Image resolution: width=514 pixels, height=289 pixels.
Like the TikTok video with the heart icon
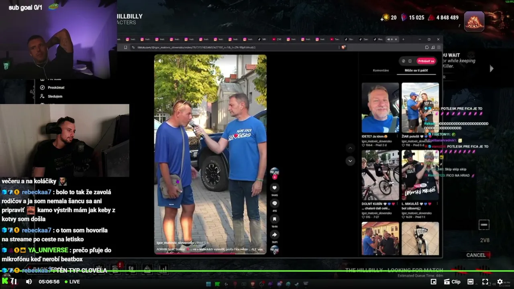[275, 188]
